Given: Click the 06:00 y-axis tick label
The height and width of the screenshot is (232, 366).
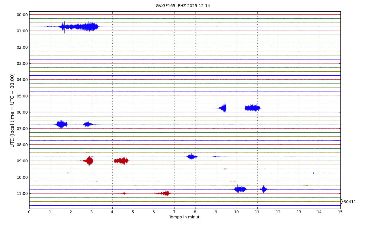Looking at the screenshot, I should click(22, 112).
